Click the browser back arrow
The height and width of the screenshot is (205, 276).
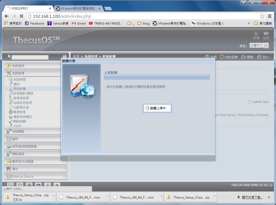click(x=6, y=16)
